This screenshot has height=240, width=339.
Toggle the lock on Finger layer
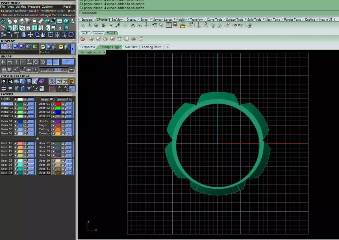pos(63,125)
